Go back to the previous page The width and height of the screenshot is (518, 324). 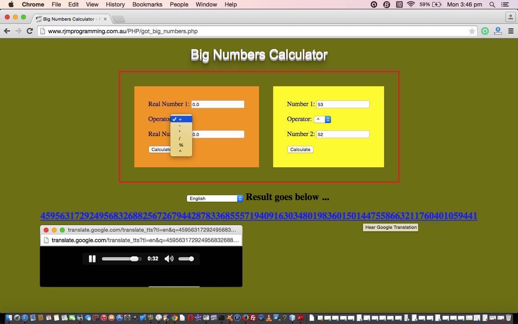(7, 31)
